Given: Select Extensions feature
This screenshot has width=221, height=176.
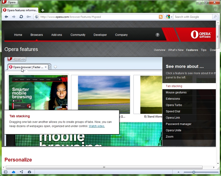Looking at the screenshot, I should [x=189, y=99].
